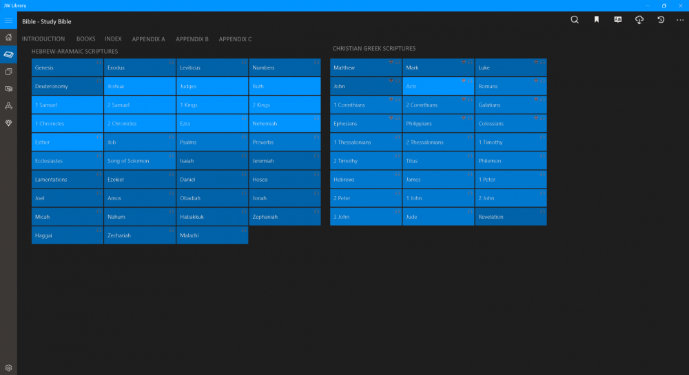Open the 1 Peter book tile
Screen dimensions: 689x375
511,180
